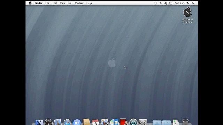Open the volume control in menu bar
The image size is (223, 125).
(x=166, y=3)
